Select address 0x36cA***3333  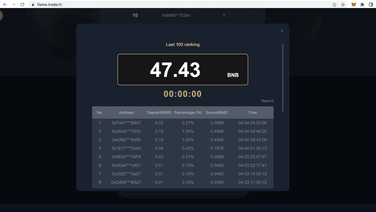point(126,131)
